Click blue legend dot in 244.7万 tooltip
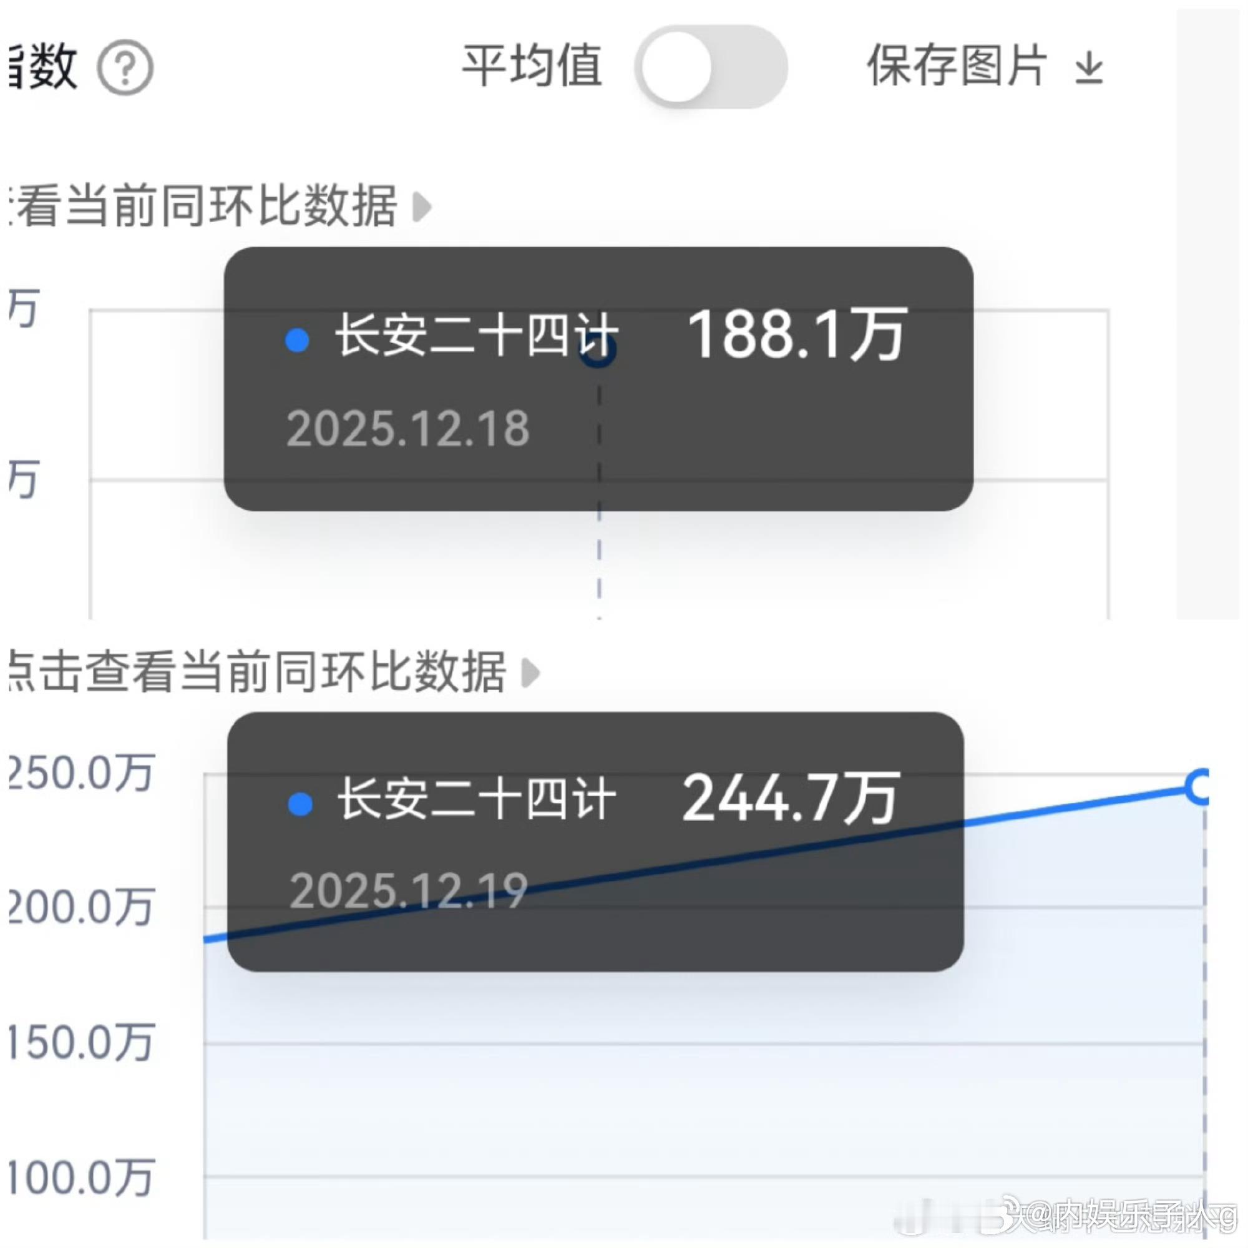Screen dimensions: 1248x1248 [300, 804]
